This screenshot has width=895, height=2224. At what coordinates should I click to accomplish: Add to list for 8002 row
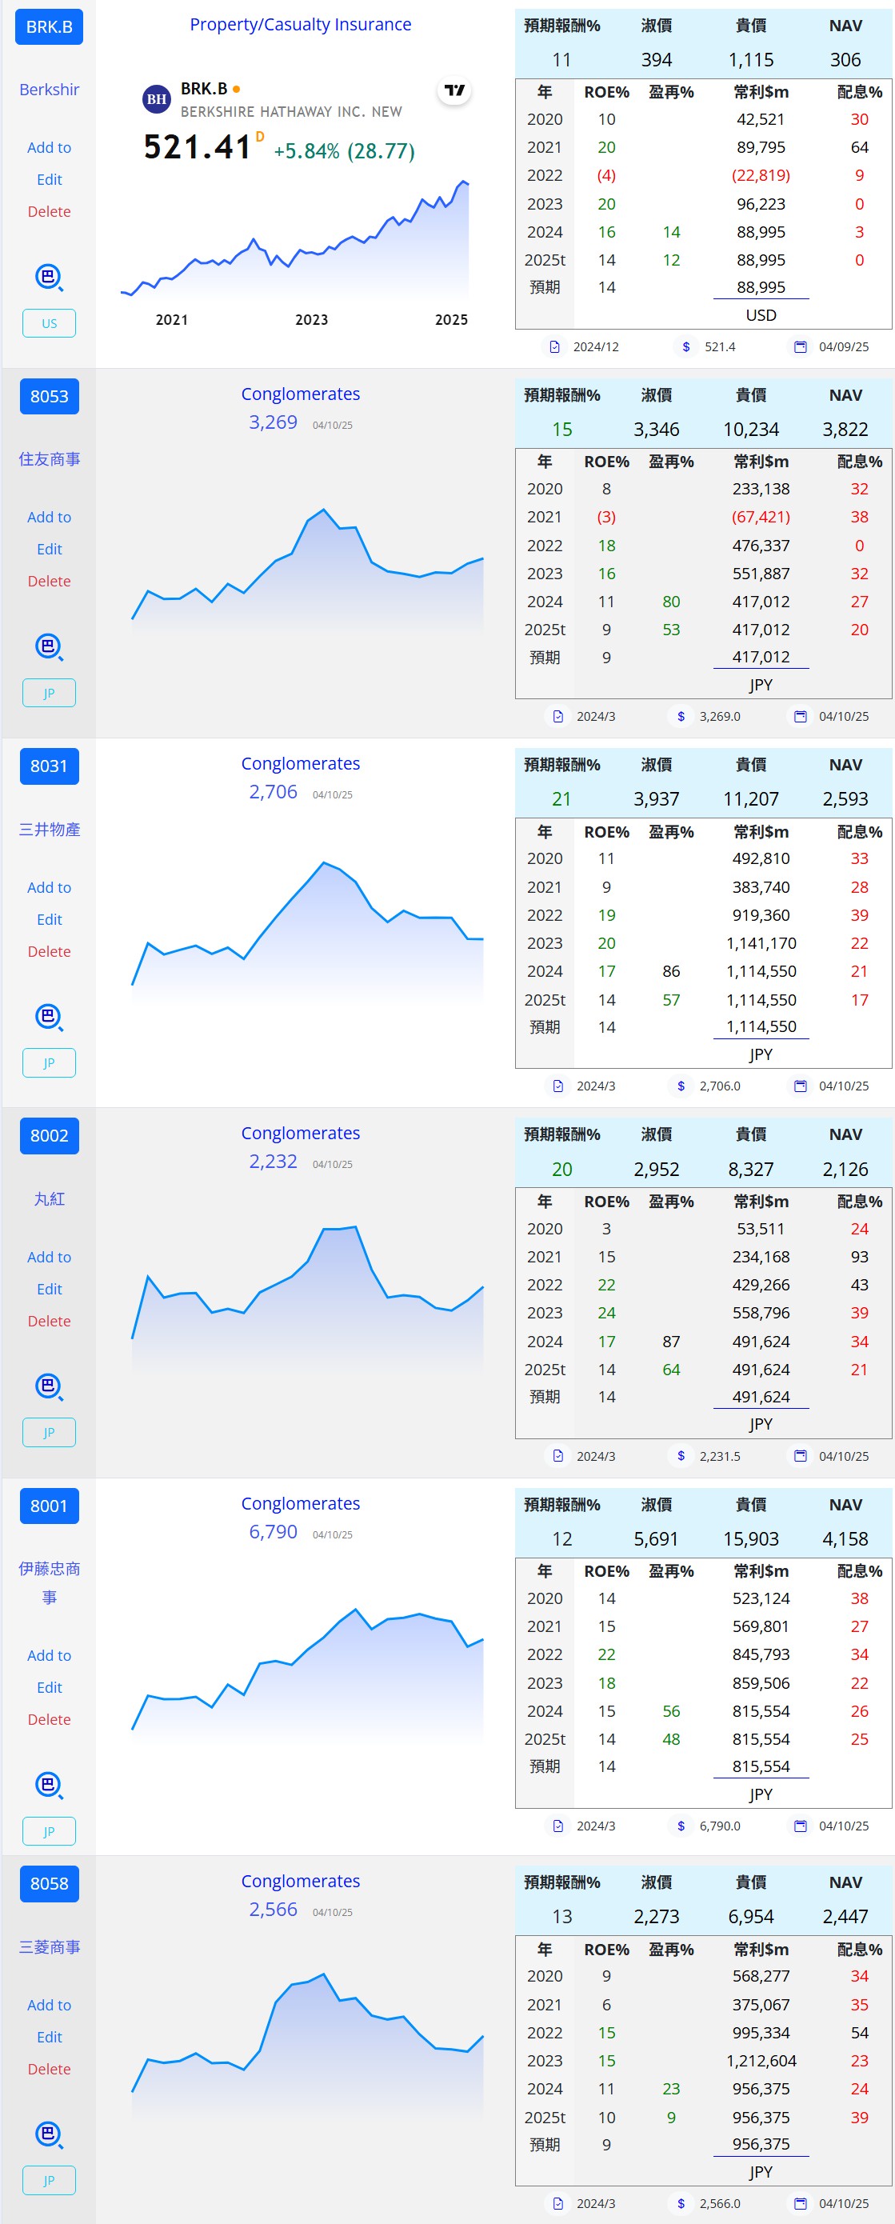pyautogui.click(x=50, y=1257)
